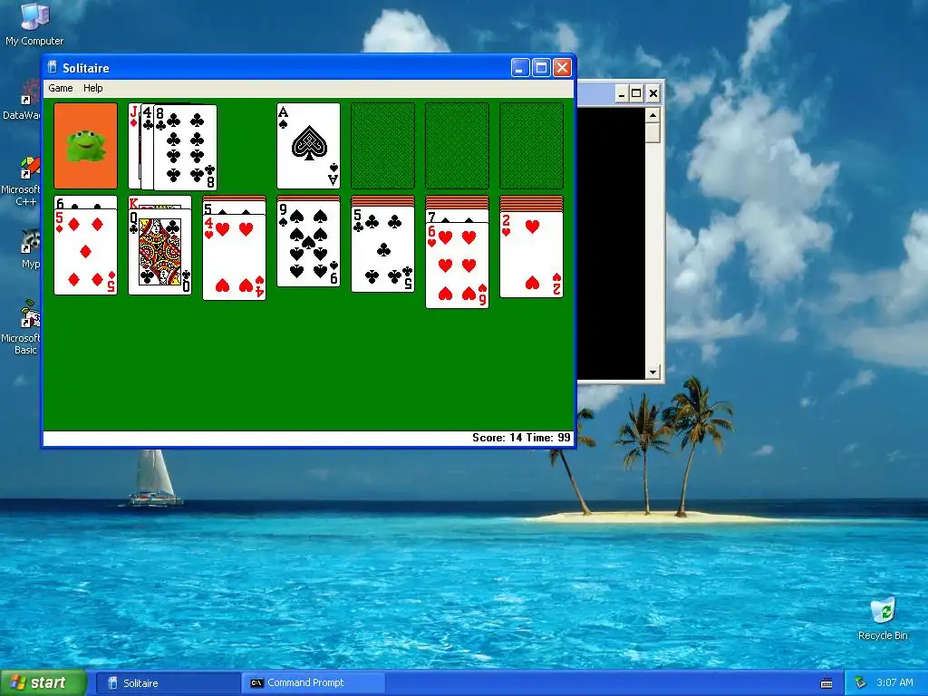Viewport: 928px width, 696px height.
Task: Select the 4 of clubs in waste pile
Action: point(148,147)
